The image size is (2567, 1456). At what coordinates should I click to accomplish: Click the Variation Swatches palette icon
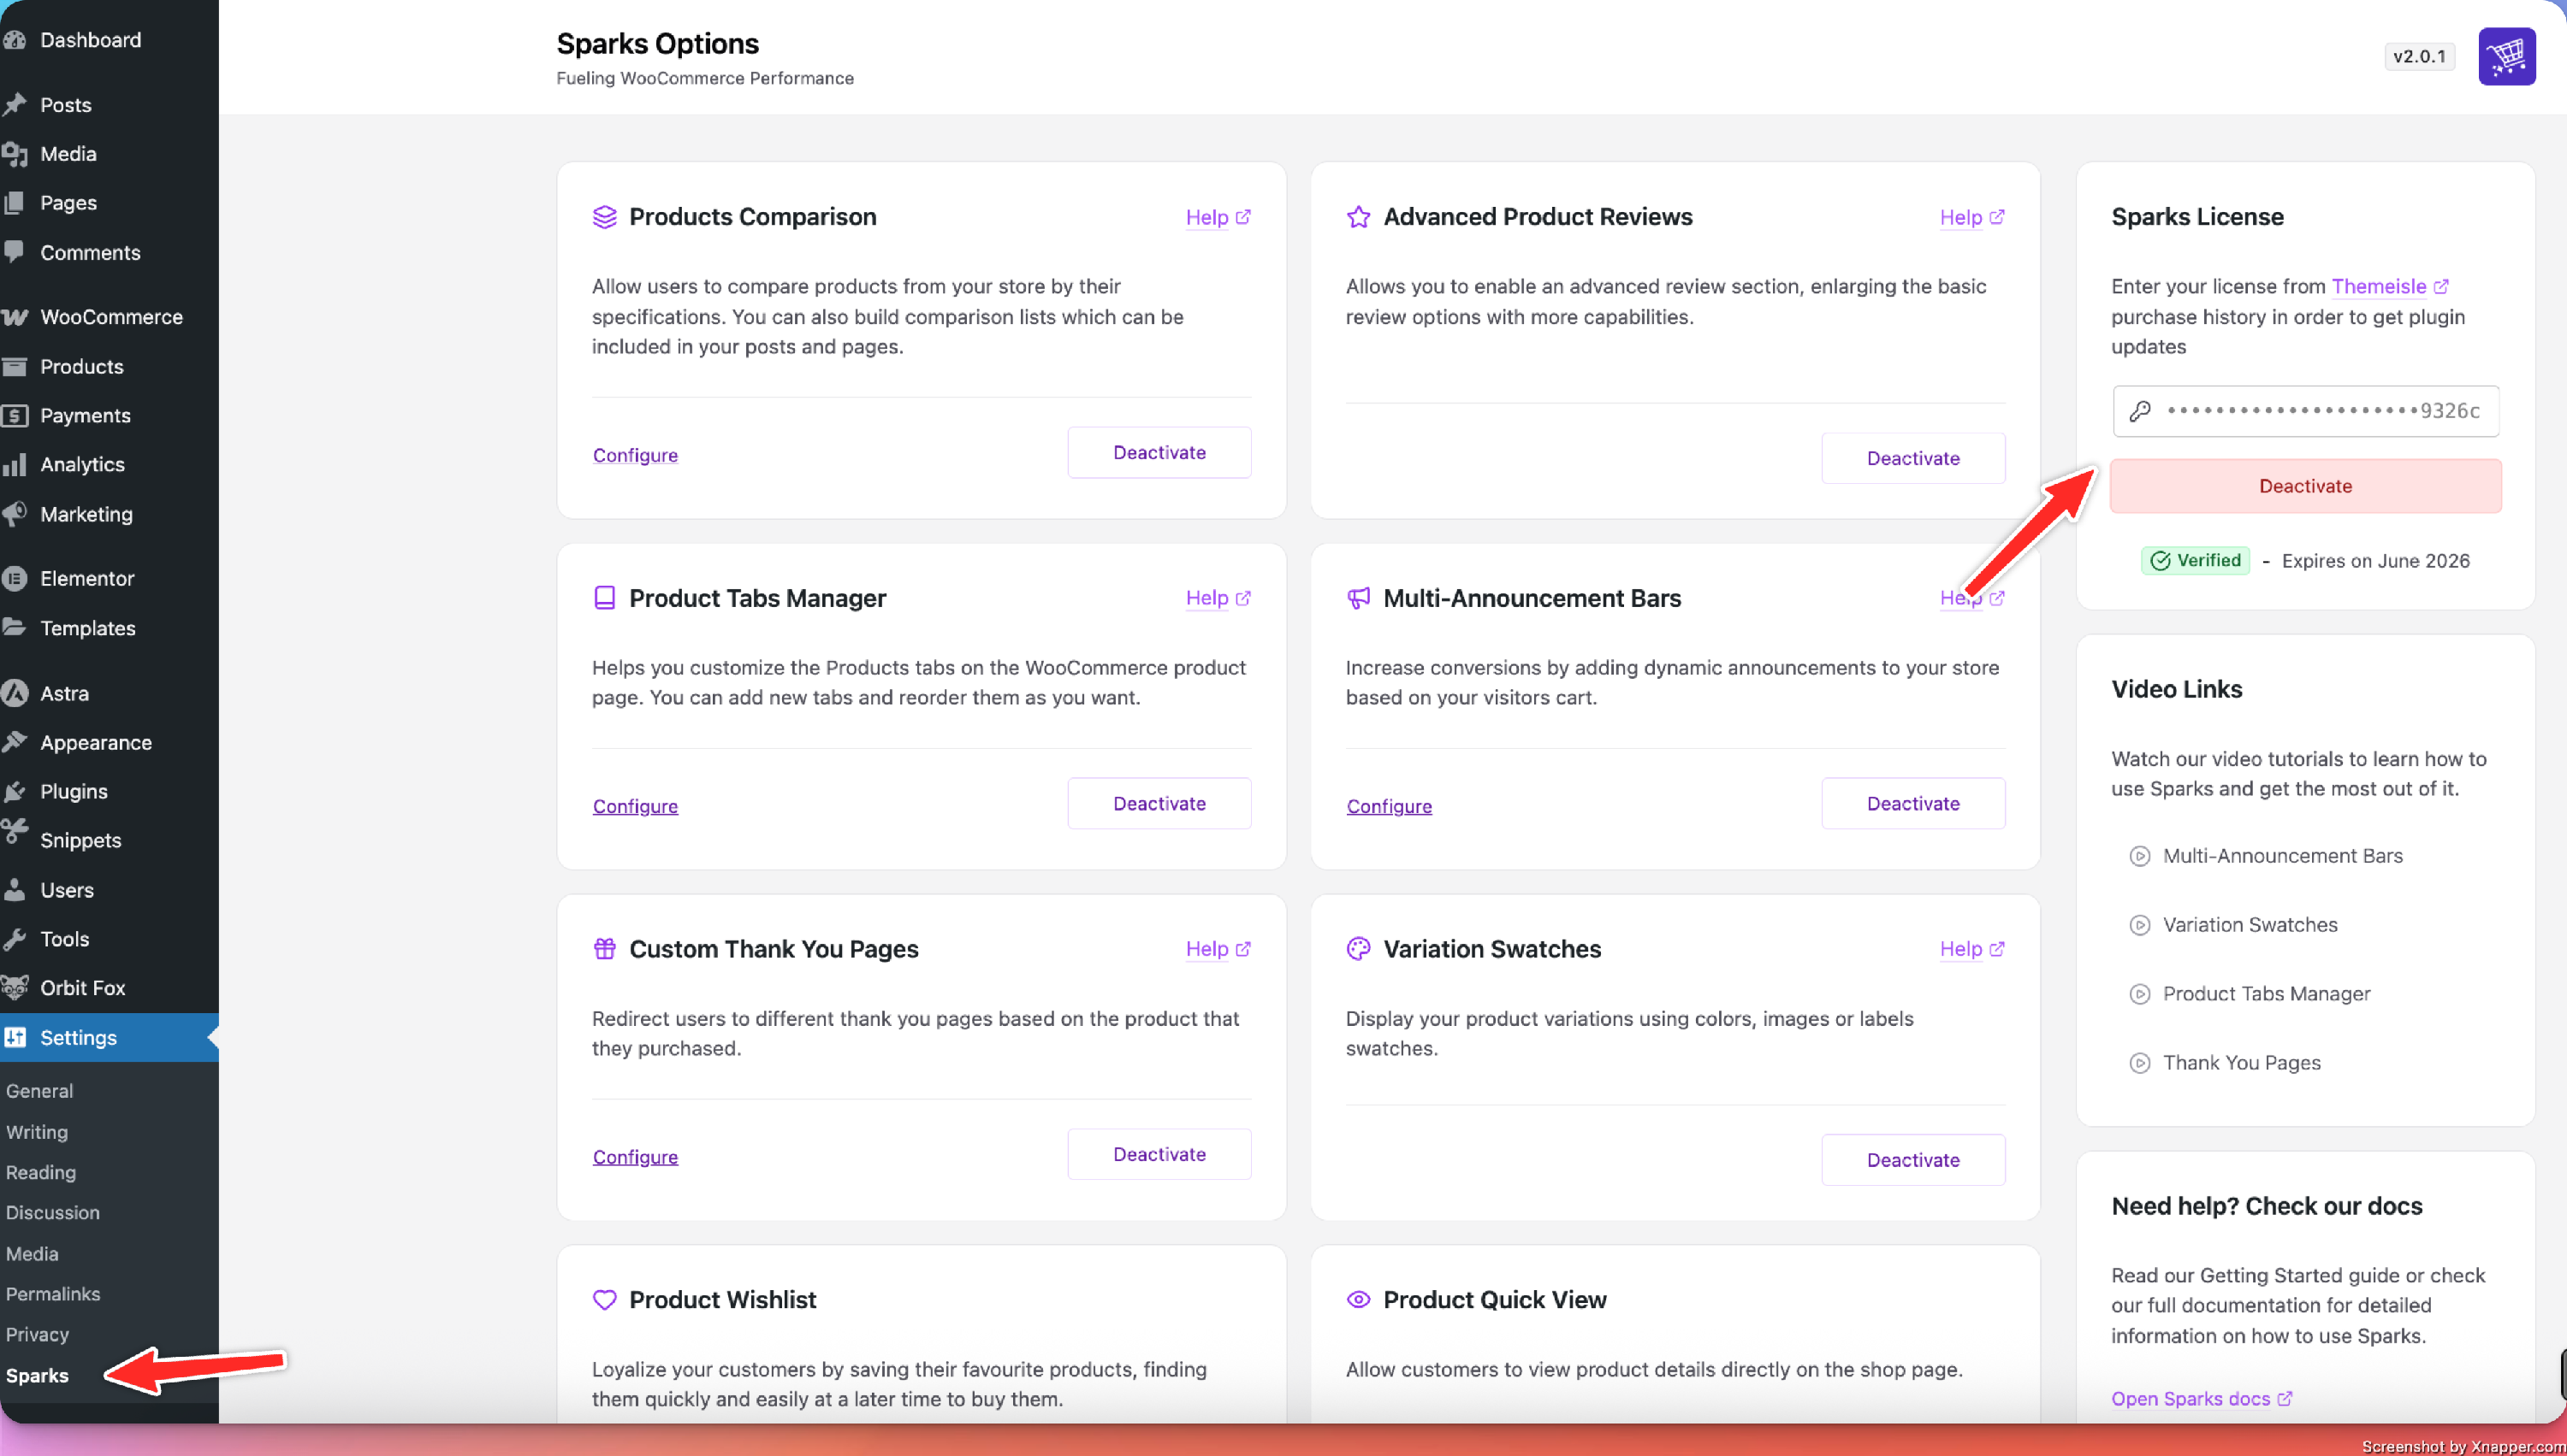point(1358,949)
